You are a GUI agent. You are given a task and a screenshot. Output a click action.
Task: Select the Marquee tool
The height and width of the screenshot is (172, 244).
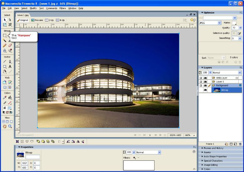pyautogui.click(x=5, y=35)
